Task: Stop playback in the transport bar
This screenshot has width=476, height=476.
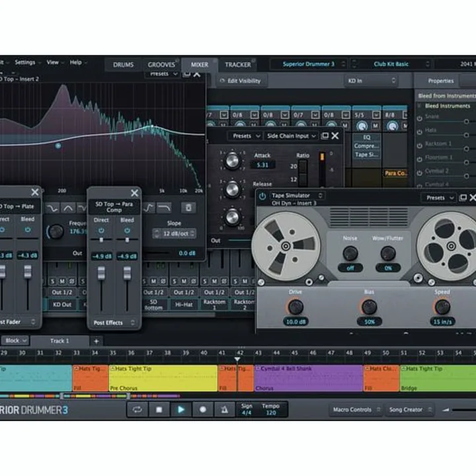Action: point(159,410)
